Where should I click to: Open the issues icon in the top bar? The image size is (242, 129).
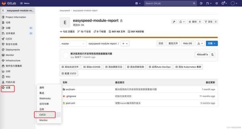pos(201,3)
